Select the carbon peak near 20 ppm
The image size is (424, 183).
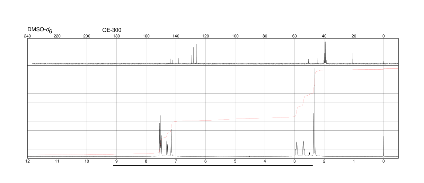pos(353,59)
